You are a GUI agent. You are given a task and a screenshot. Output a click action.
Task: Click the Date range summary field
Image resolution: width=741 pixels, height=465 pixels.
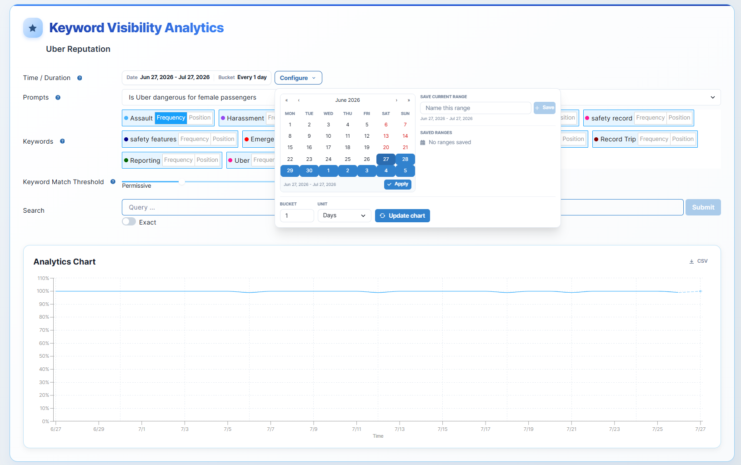pos(168,77)
